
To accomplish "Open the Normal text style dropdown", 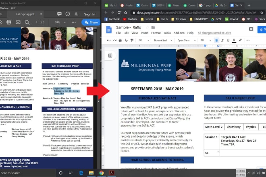I will click(x=163, y=40).
